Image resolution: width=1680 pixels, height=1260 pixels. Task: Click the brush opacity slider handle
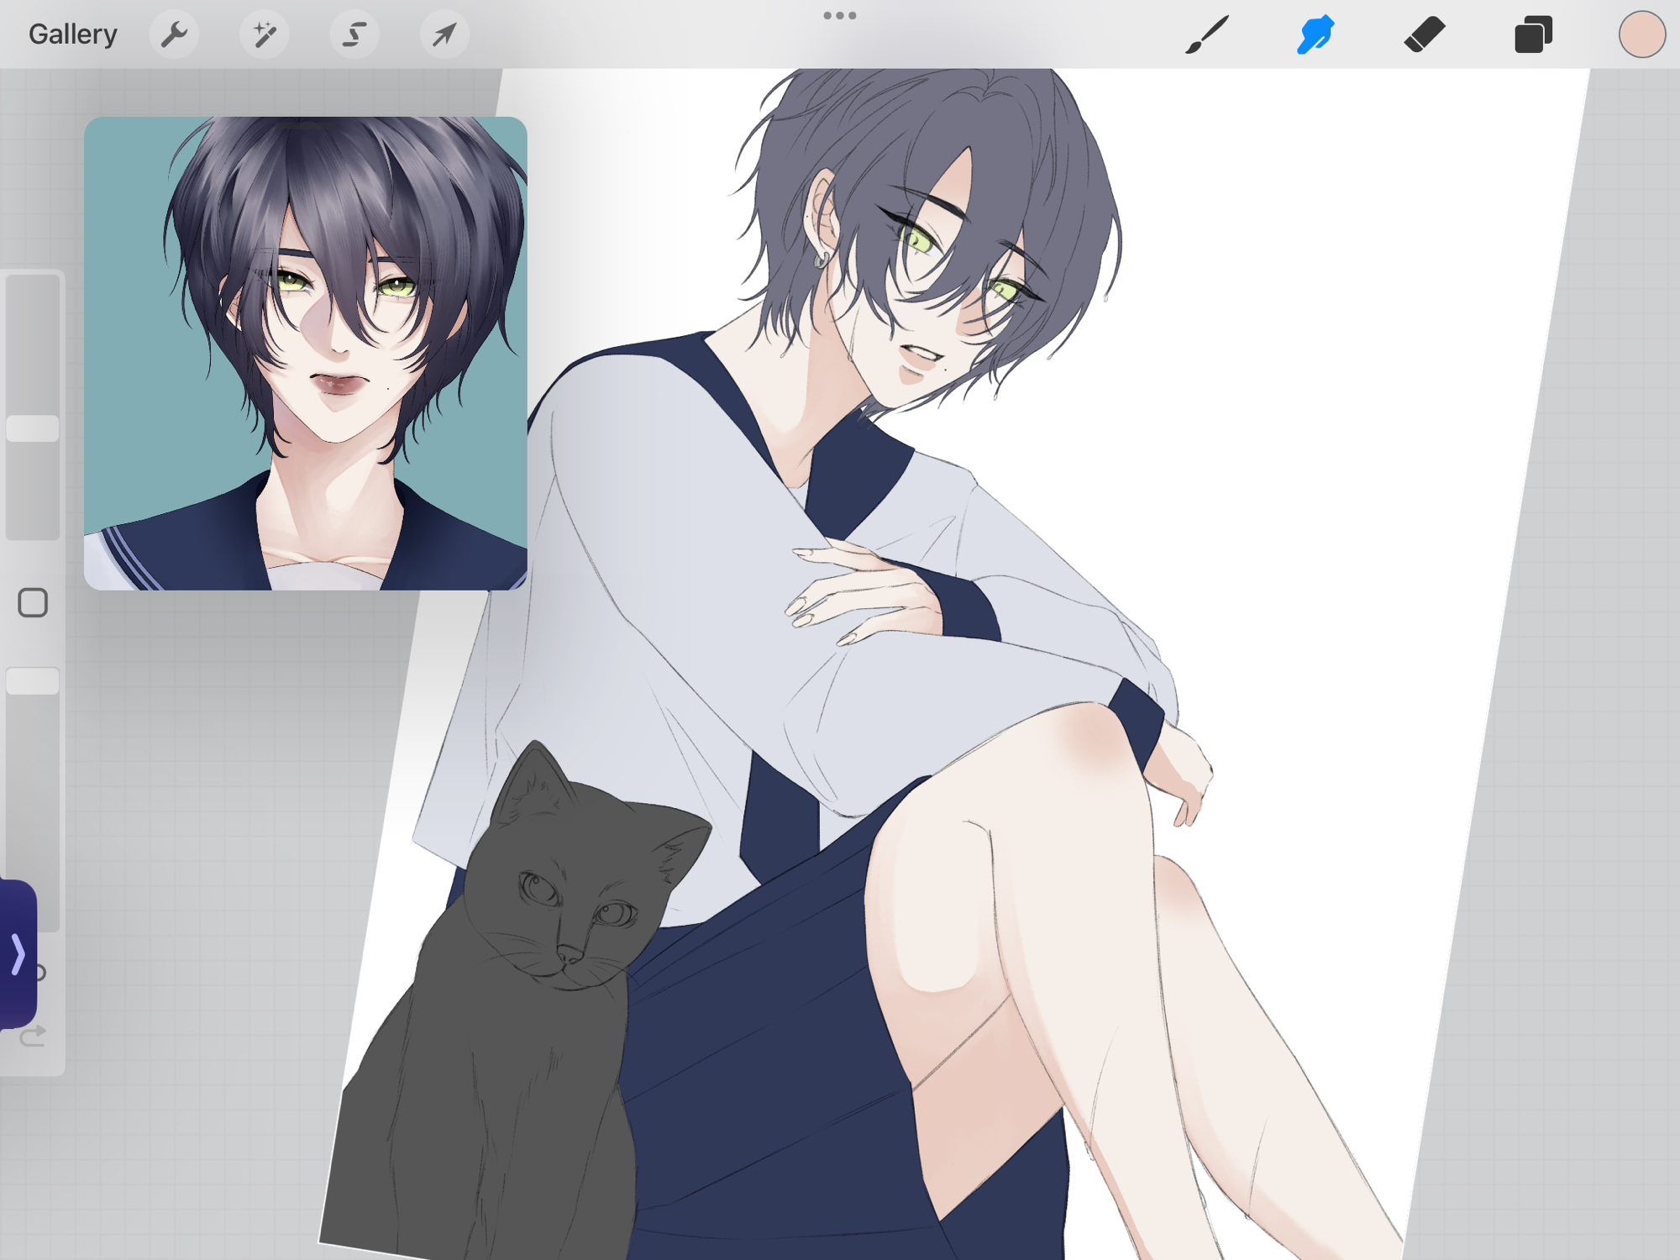click(x=33, y=681)
